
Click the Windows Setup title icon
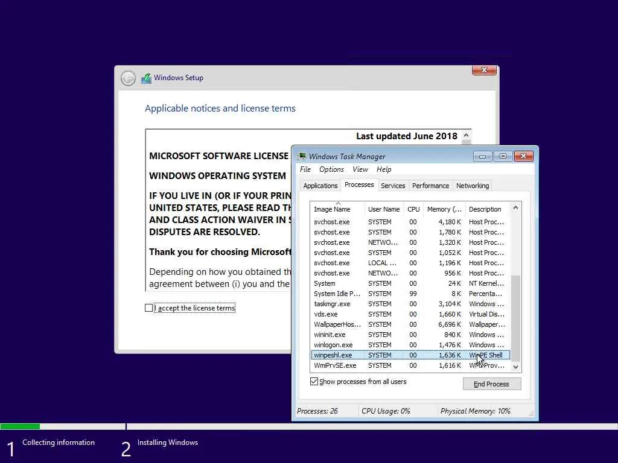(146, 78)
